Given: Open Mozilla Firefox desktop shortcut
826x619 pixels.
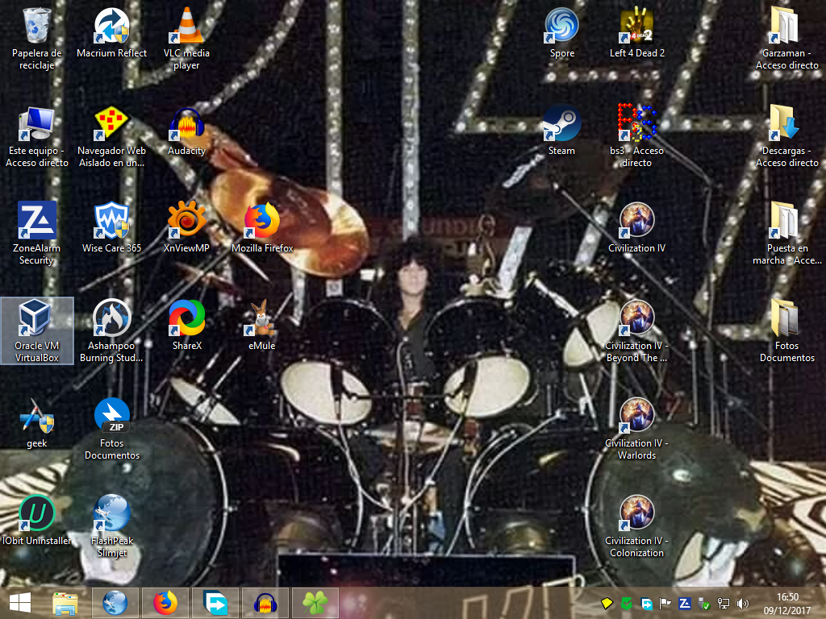Looking at the screenshot, I should (262, 228).
